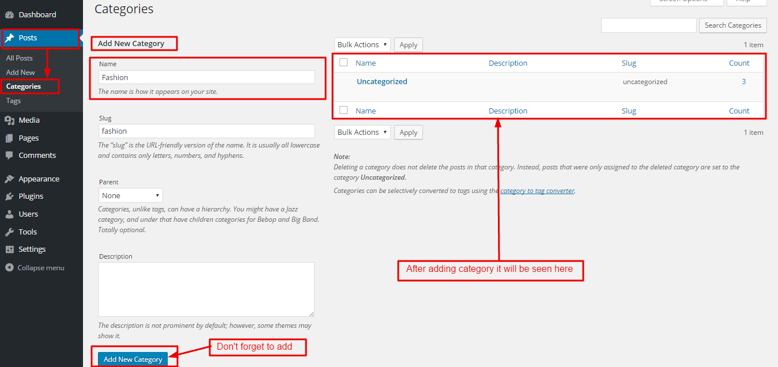Open the Dashboard menu
The image size is (778, 367).
tap(37, 14)
